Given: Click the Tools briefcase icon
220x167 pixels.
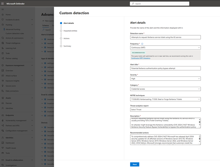Looking at the screenshot, I should (x=3, y=153).
